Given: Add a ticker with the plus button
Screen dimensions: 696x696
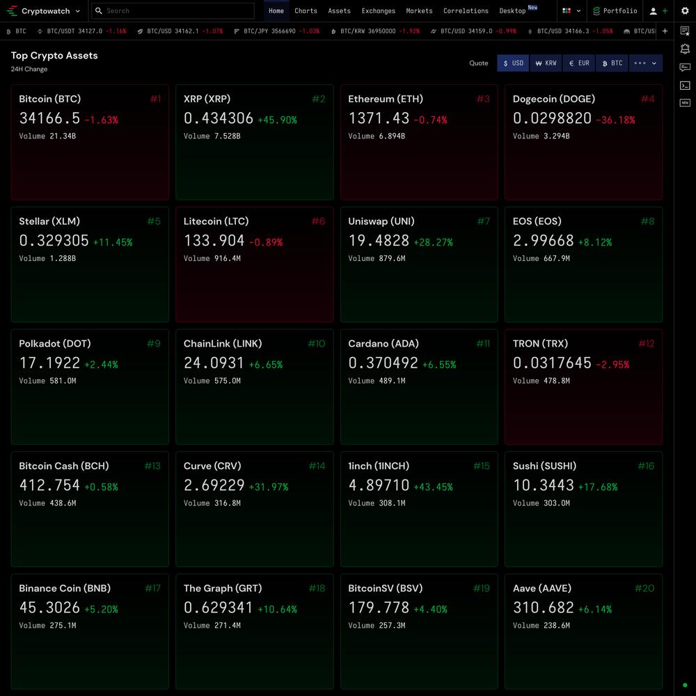Looking at the screenshot, I should tap(665, 31).
